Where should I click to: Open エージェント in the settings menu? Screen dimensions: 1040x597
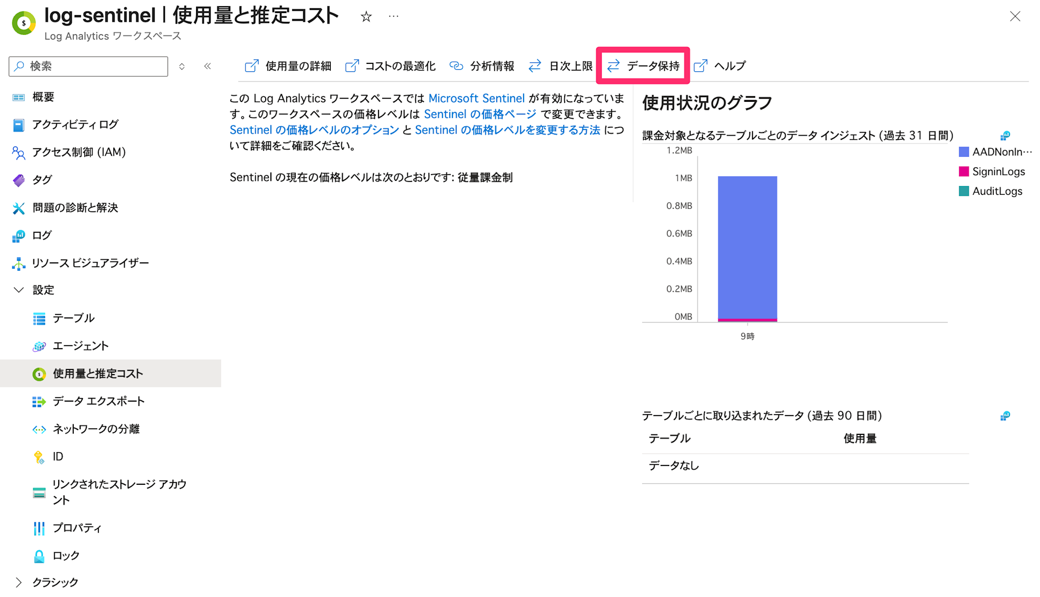click(x=81, y=346)
